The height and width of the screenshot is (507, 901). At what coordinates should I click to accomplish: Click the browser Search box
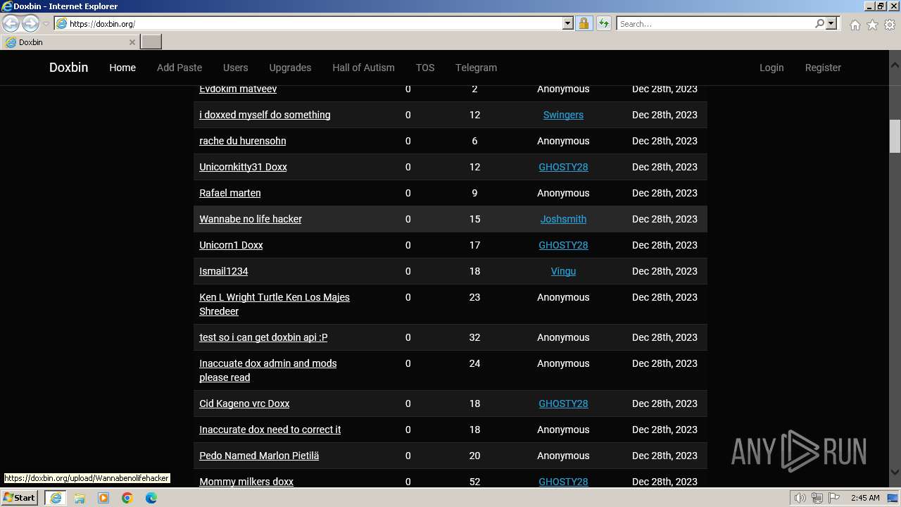(715, 23)
